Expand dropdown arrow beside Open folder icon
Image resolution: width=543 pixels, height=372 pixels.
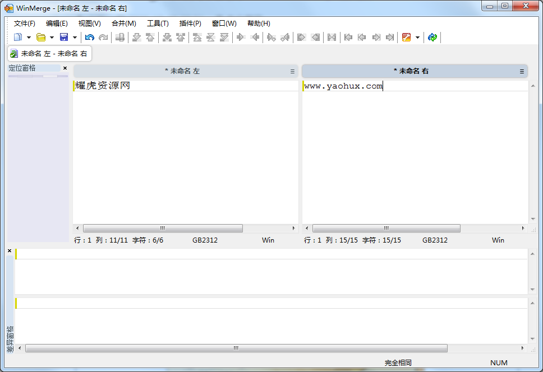pos(52,38)
